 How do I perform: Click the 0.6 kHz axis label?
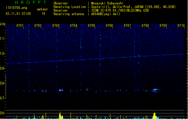click(2, 113)
